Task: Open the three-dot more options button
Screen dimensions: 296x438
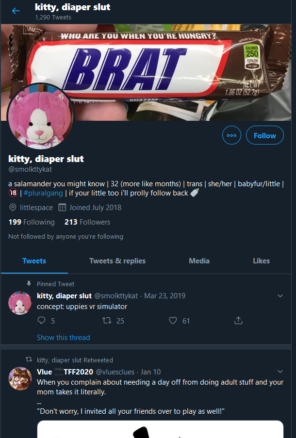Action: (231, 135)
